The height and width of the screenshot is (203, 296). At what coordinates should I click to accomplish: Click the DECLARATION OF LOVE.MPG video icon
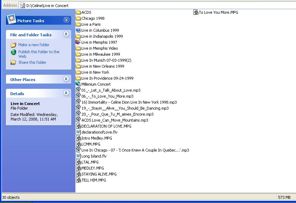78,126
